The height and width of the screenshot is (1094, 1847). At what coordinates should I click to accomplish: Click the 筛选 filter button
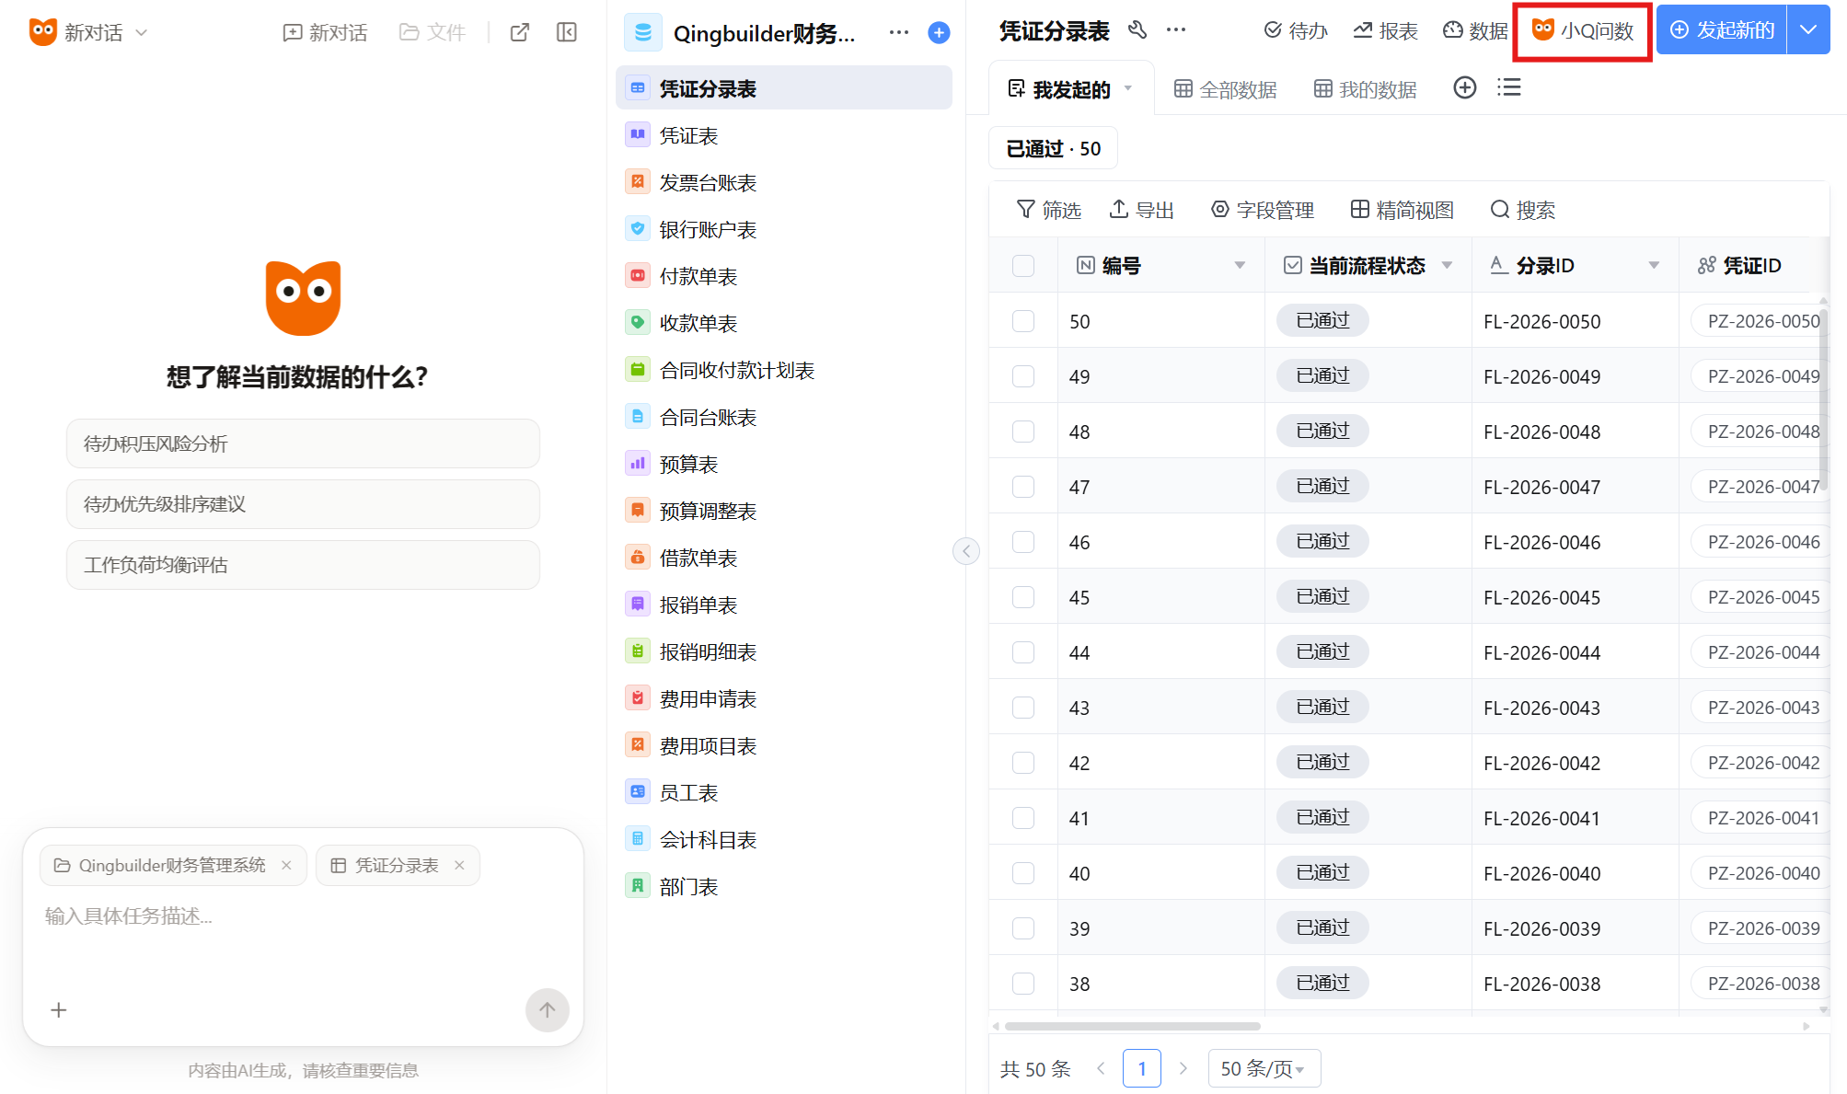coord(1048,210)
